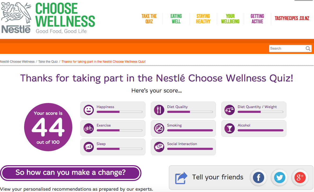
Task: Click the Alcohol cocktail glass icon
Action: (230, 128)
